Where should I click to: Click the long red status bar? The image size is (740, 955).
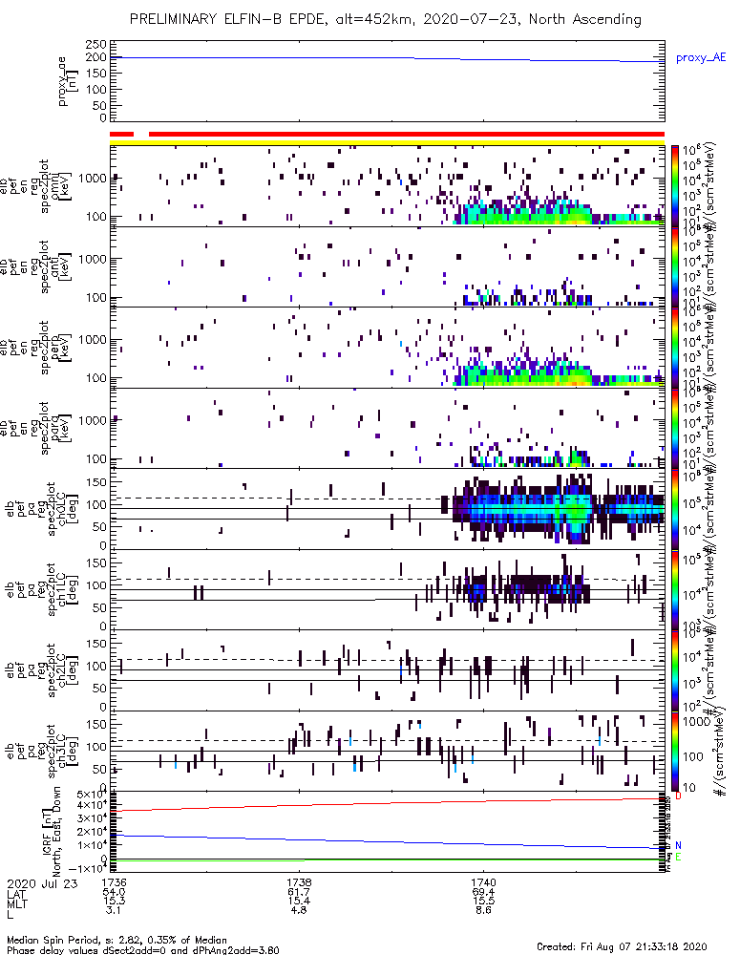point(406,134)
